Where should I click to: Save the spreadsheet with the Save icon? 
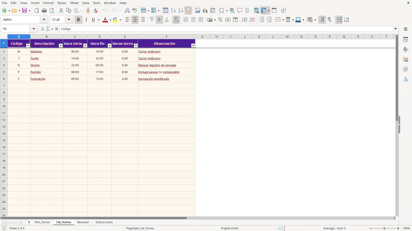pos(24,11)
